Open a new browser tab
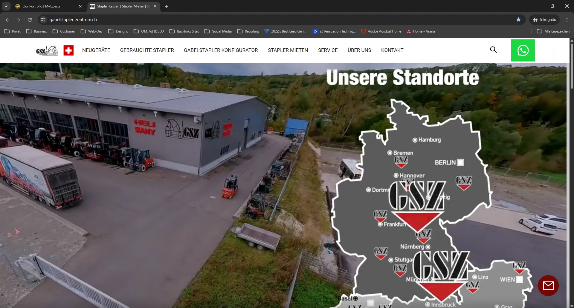Viewport: 574px width, 308px height. [x=166, y=6]
